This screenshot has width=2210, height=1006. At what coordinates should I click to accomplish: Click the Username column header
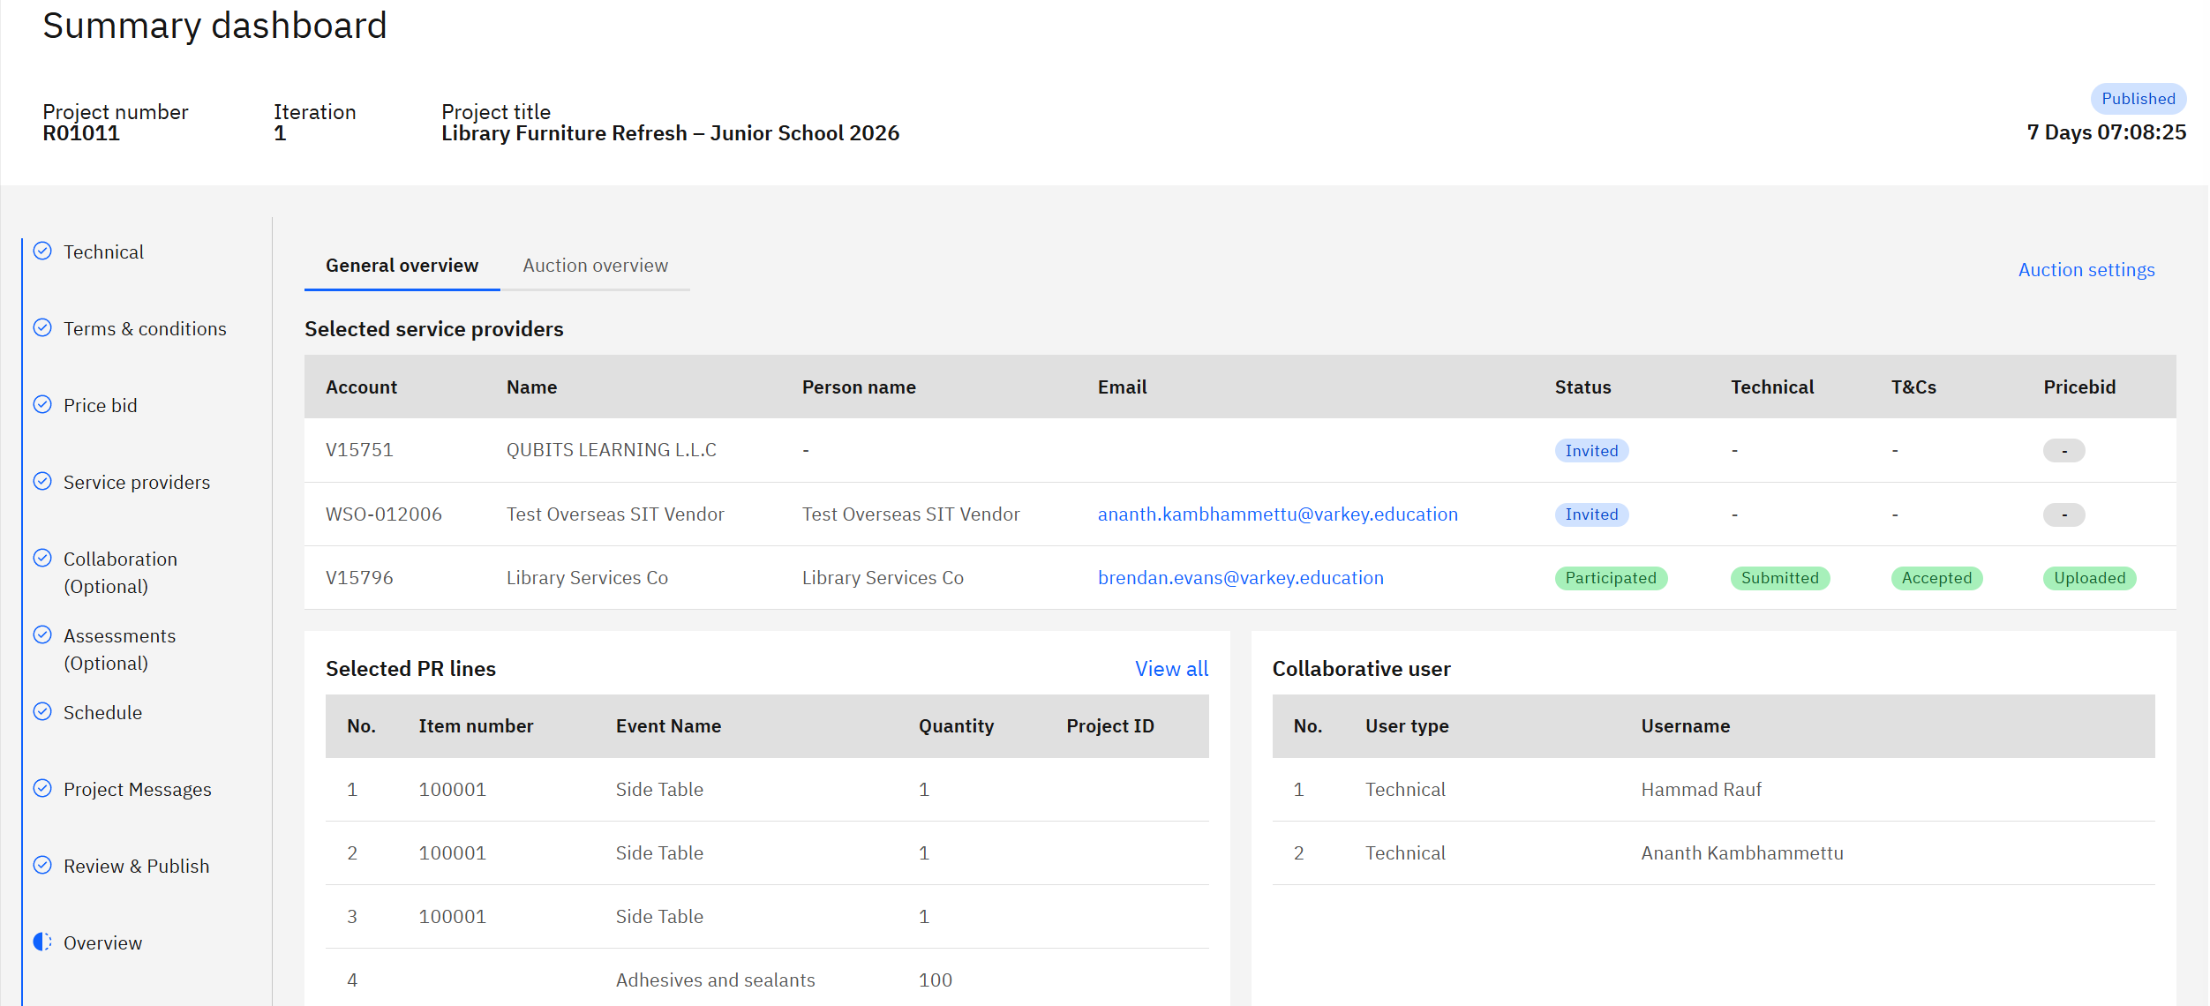click(x=1685, y=726)
